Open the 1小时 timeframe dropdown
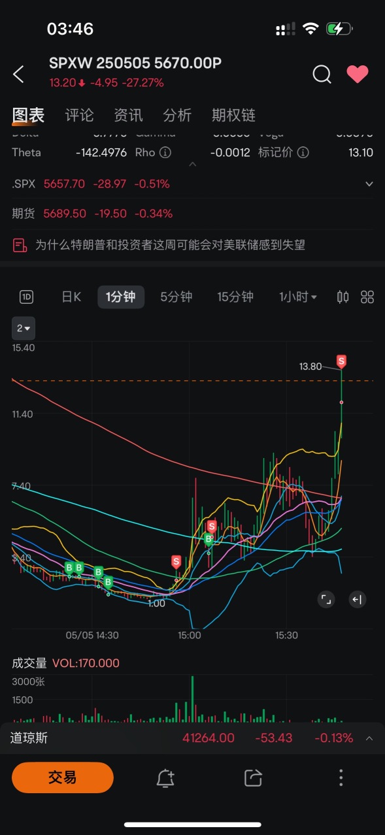Screen dimensions: 385x835 (x=298, y=297)
